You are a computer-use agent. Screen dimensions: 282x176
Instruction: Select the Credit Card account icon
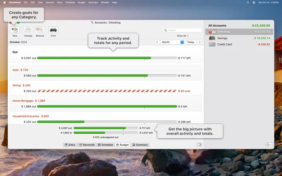tap(212, 44)
